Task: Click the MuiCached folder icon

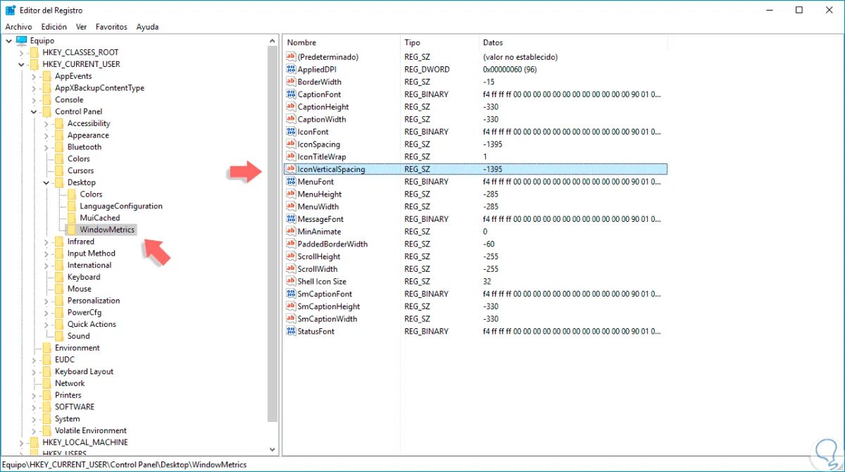Action: tap(72, 218)
